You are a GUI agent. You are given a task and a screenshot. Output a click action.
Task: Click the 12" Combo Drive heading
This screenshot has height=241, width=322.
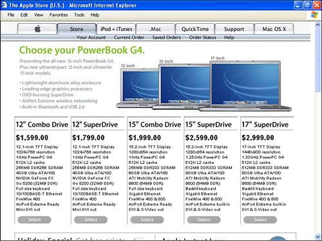coord(42,125)
